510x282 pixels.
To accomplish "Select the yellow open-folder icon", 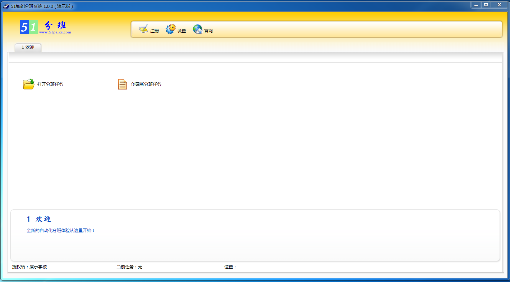I will [28, 84].
